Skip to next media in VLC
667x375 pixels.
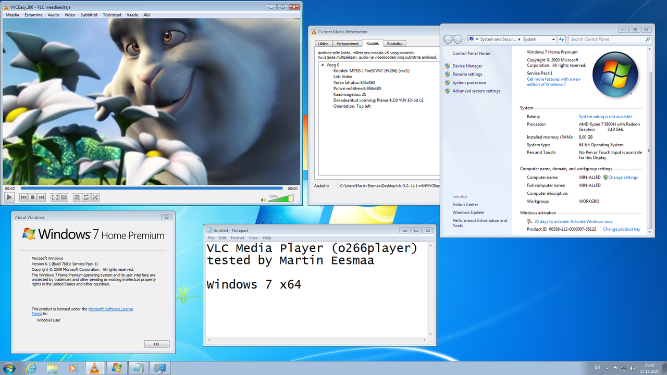point(41,197)
